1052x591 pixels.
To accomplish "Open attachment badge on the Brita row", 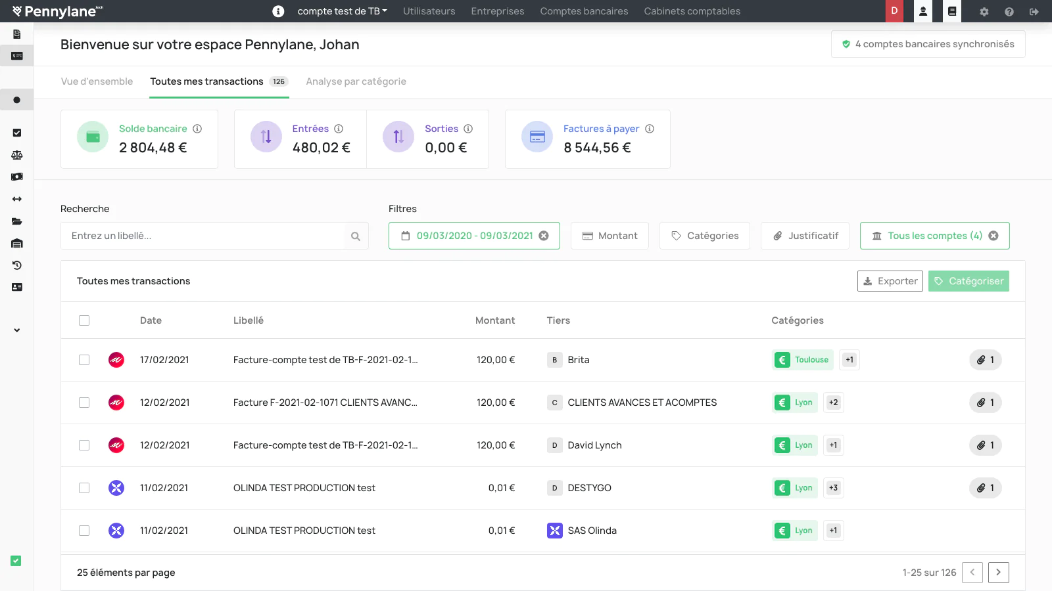I will [x=985, y=360].
